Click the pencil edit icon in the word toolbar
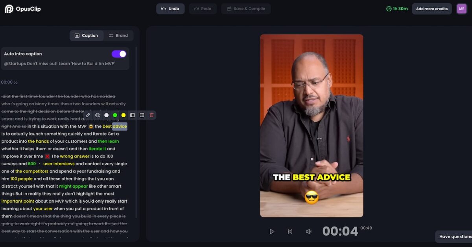The image size is (472, 247). pos(88,115)
